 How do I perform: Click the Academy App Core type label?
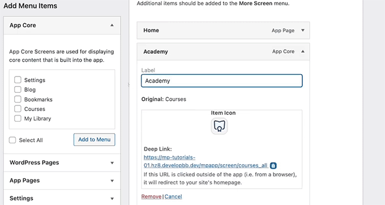pyautogui.click(x=283, y=52)
